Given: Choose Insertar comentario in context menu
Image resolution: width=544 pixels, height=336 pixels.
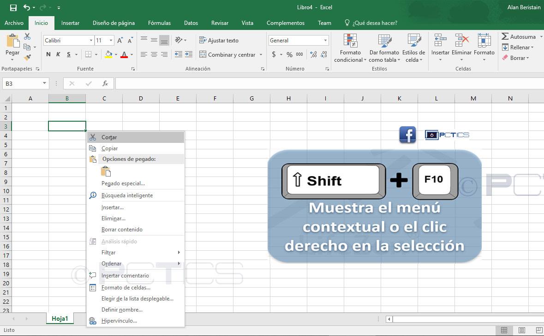Looking at the screenshot, I should tap(136, 275).
